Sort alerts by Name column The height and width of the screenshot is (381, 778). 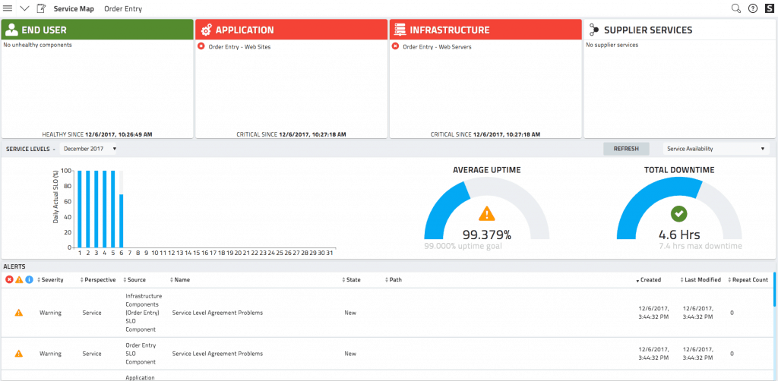pos(180,280)
